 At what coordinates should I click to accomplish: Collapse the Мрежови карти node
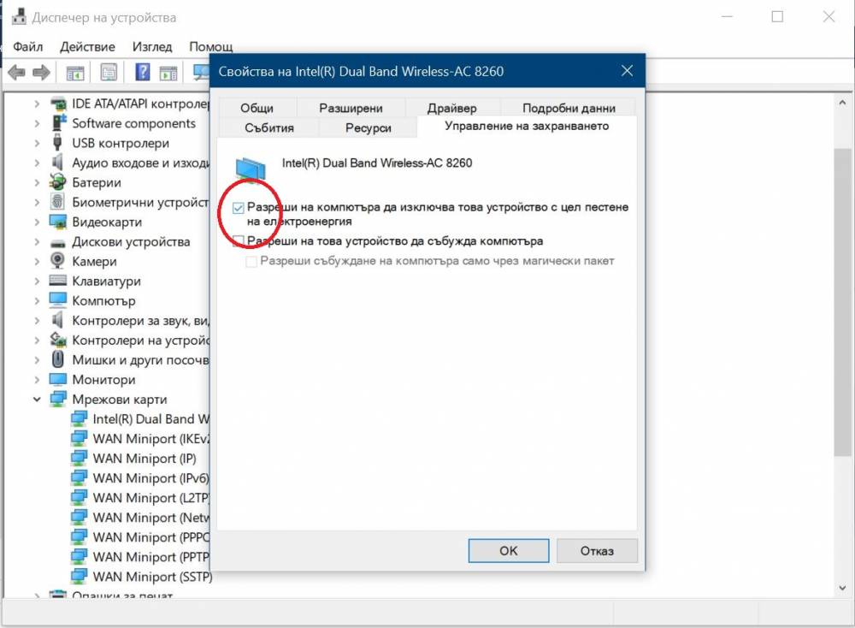point(37,399)
